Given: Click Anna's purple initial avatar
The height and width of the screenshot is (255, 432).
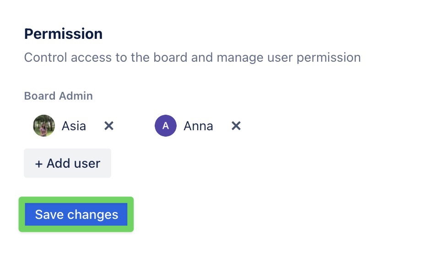Looking at the screenshot, I should tap(166, 126).
